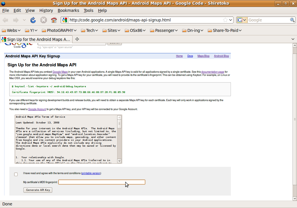
Task: Reload the current page
Action: click(33, 20)
